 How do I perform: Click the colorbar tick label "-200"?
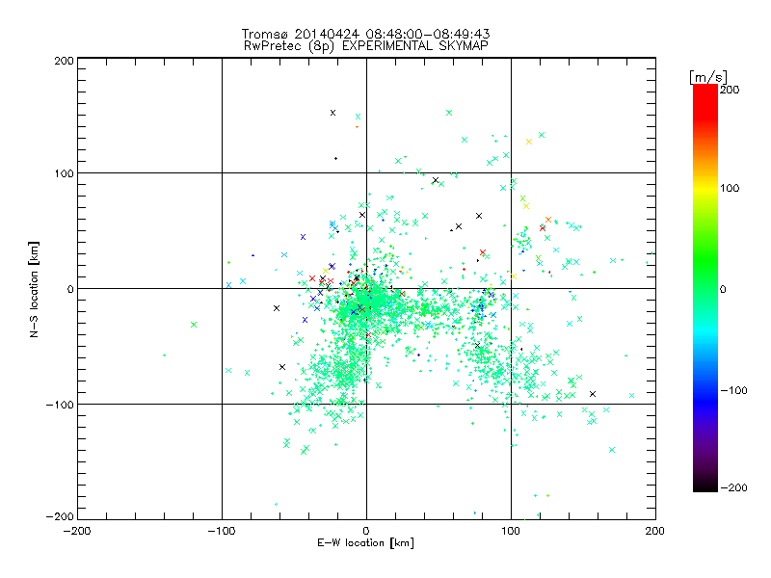(x=733, y=487)
